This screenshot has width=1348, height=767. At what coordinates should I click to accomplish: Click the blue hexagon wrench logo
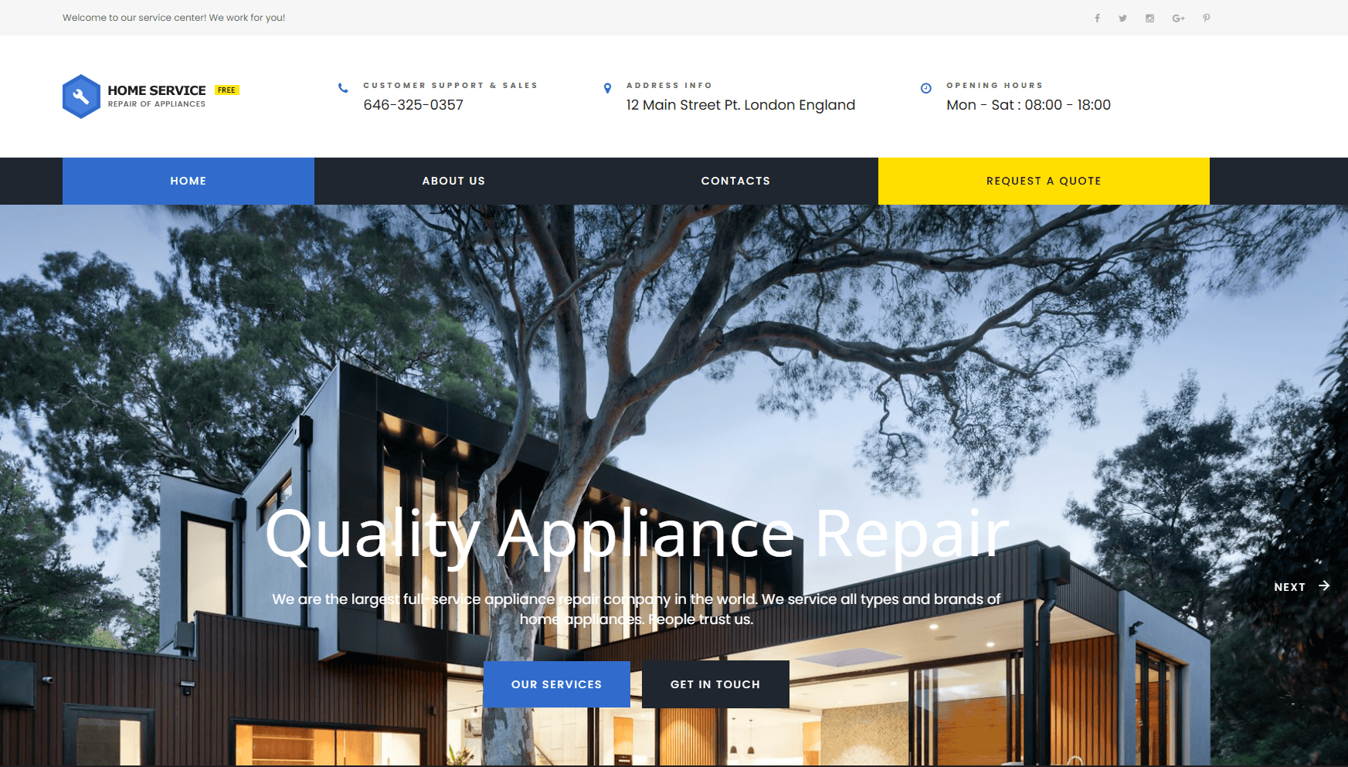point(81,97)
